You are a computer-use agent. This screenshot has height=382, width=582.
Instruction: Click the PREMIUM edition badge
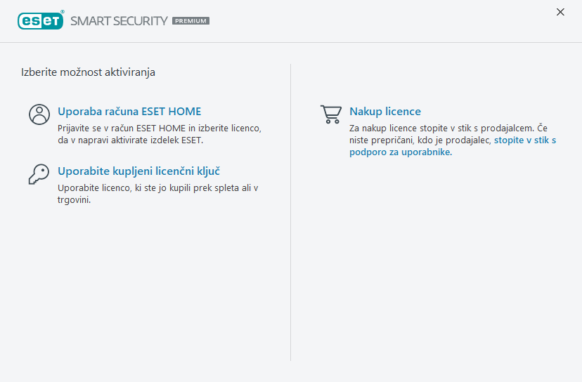coord(190,21)
